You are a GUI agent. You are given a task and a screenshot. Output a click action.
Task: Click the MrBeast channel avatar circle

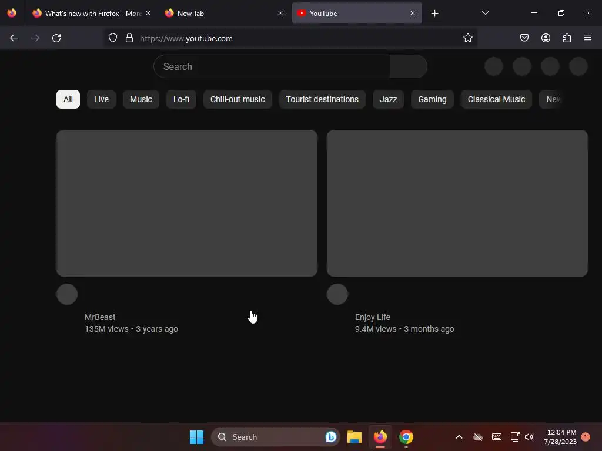[67, 294]
